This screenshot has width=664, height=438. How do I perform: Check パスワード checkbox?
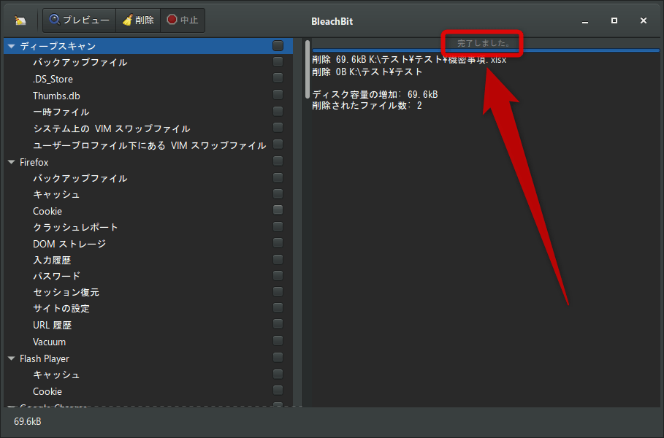[278, 276]
